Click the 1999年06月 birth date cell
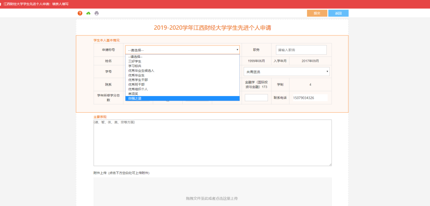The width and height of the screenshot is (430, 206). pos(256,61)
